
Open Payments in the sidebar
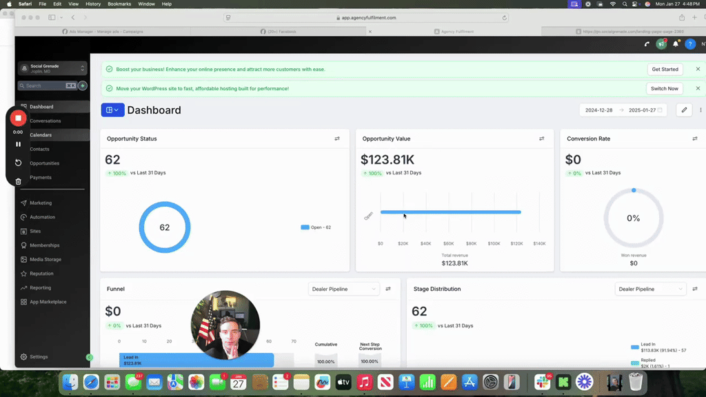(41, 177)
